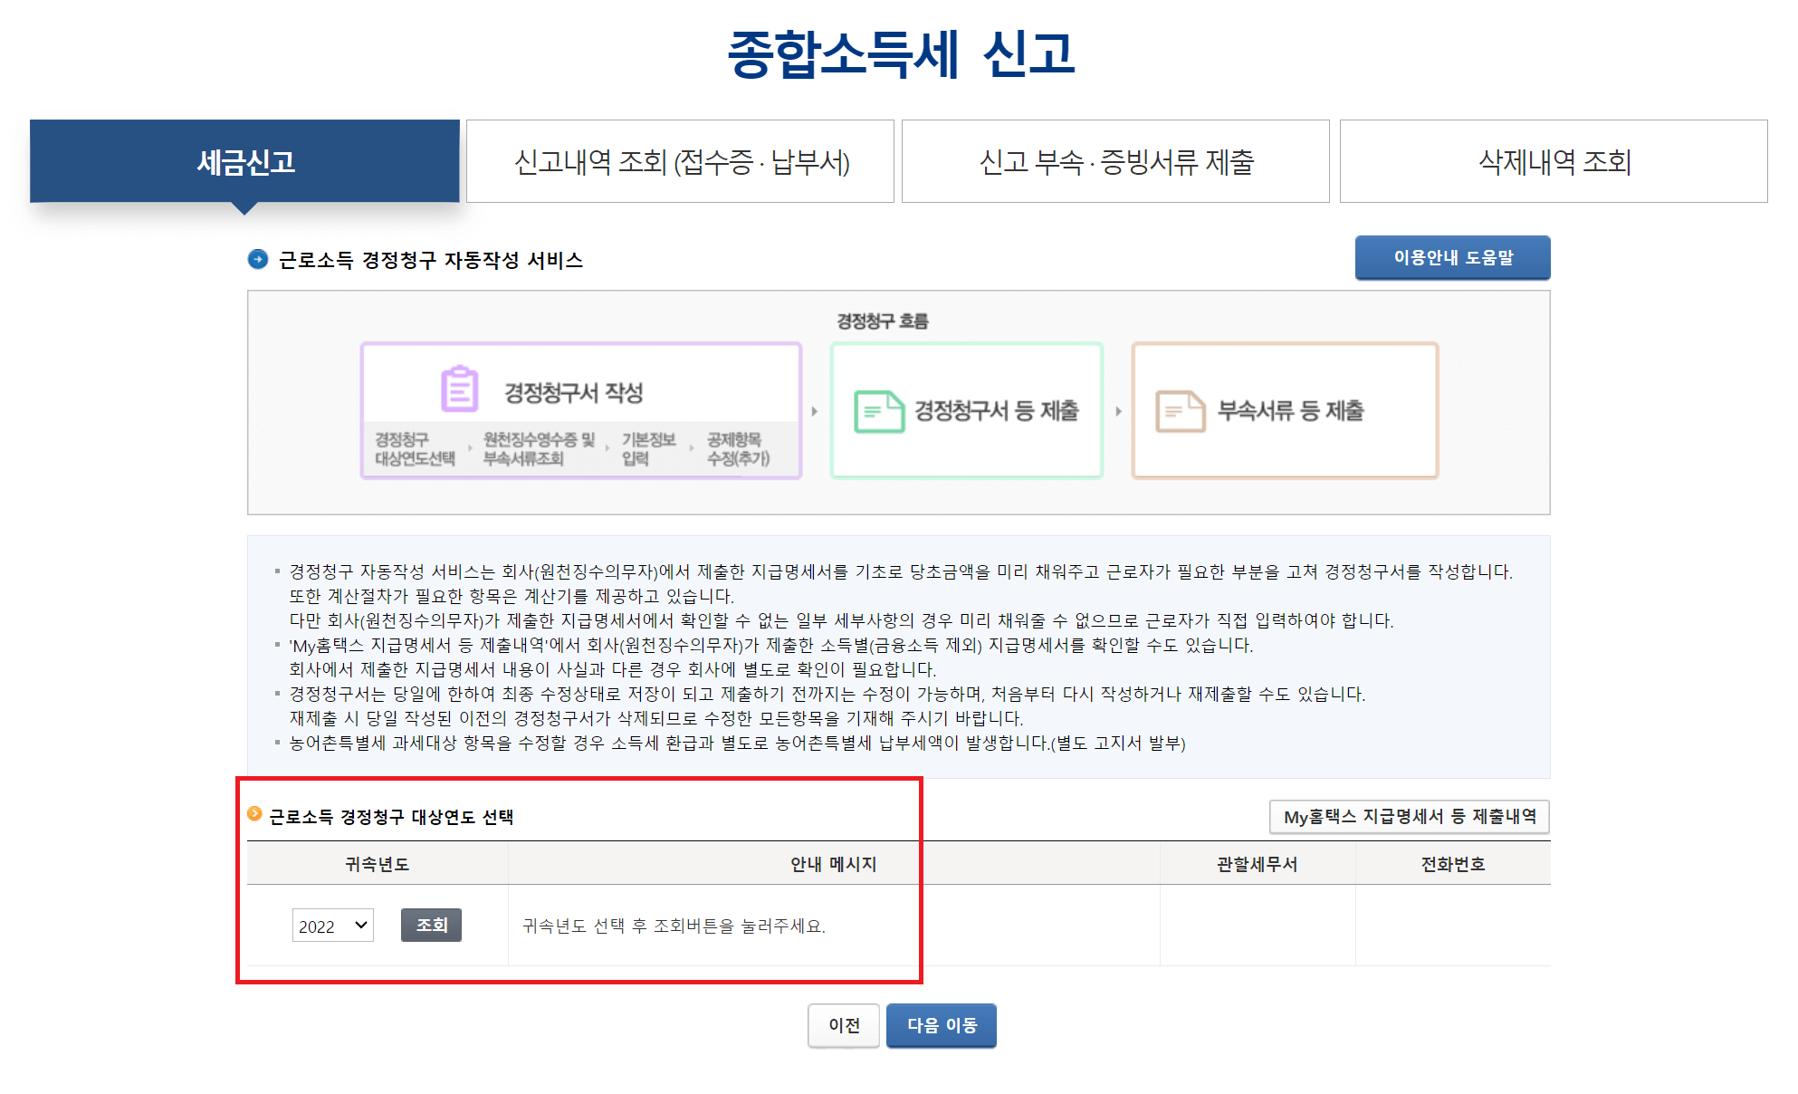
Task: Go to the 삭제내역 조회 tab
Action: [1554, 162]
